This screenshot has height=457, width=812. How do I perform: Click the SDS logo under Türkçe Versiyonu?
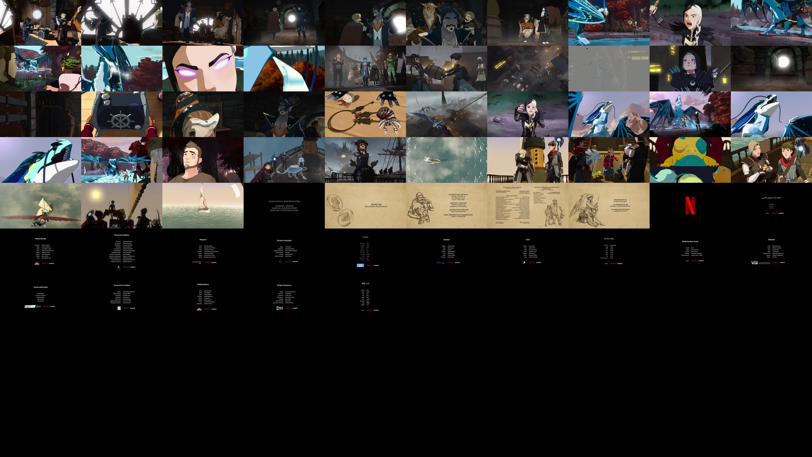coord(280,308)
